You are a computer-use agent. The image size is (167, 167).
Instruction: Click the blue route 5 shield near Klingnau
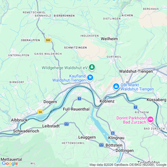pyautogui.click(x=113, y=133)
